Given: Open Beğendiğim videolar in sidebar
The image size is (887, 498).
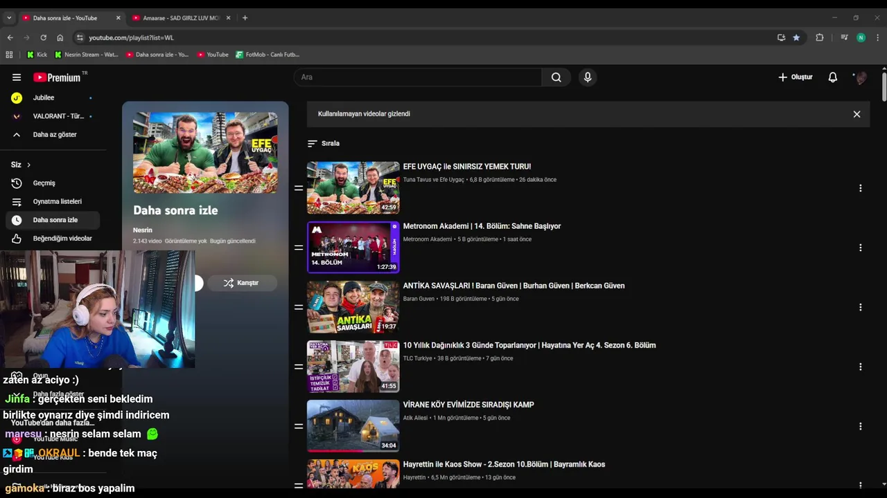Looking at the screenshot, I should (53, 239).
